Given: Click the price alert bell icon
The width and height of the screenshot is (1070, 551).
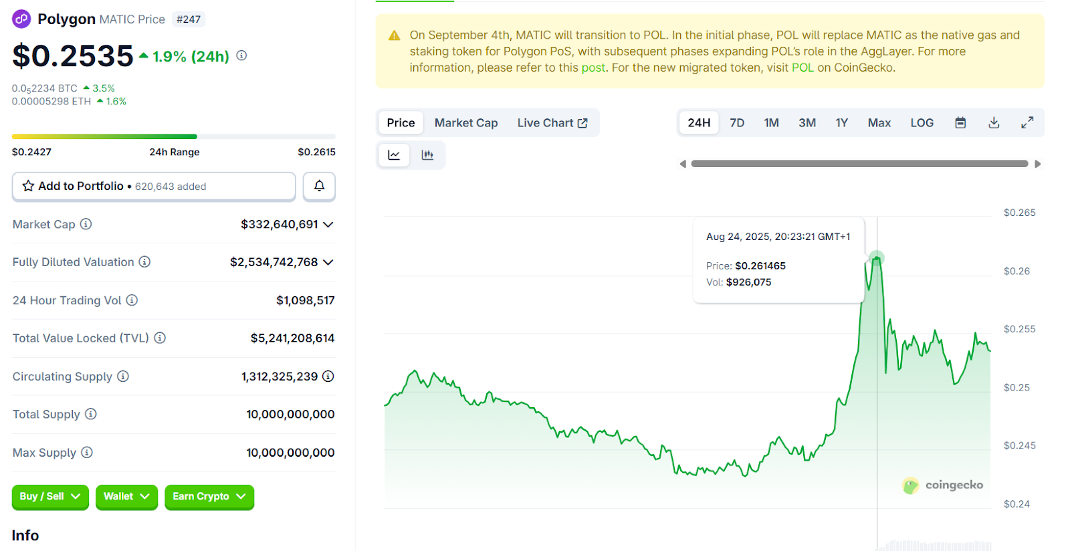Looking at the screenshot, I should click(x=319, y=186).
